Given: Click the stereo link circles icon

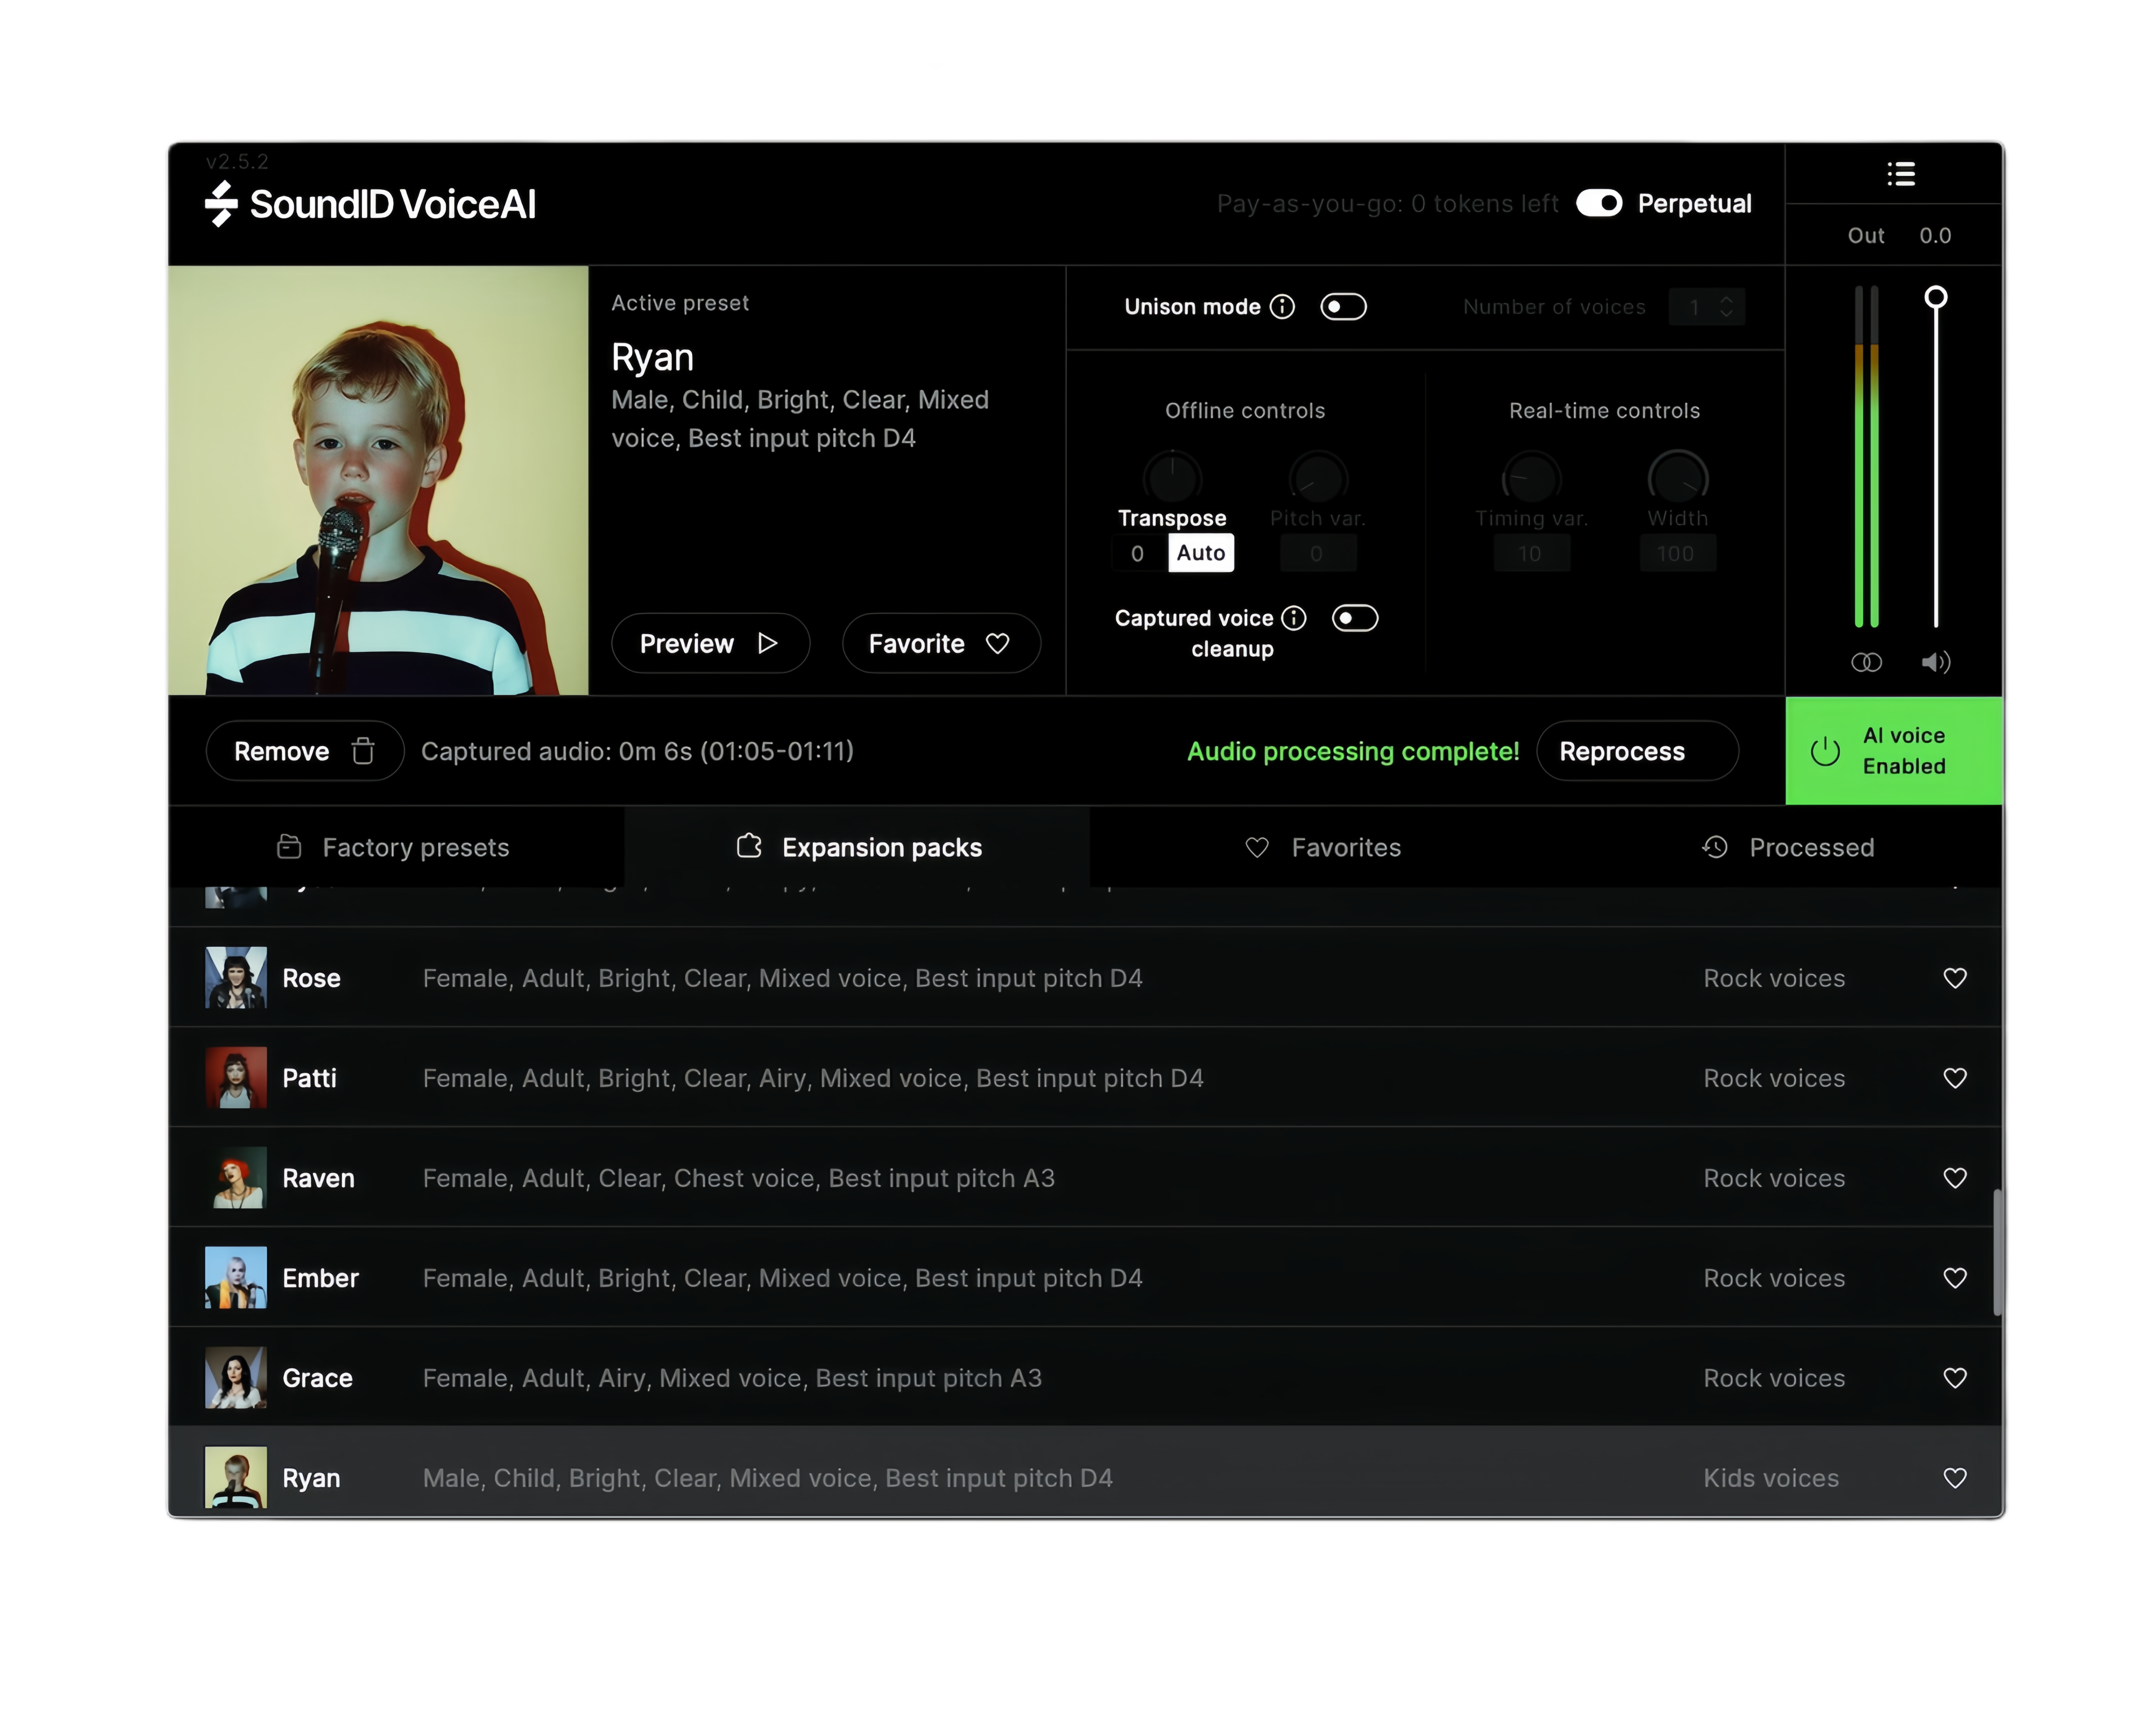Looking at the screenshot, I should (x=1866, y=662).
